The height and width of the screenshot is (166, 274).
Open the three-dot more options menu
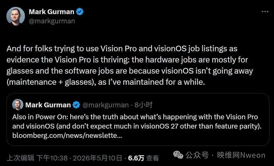pos(265,12)
